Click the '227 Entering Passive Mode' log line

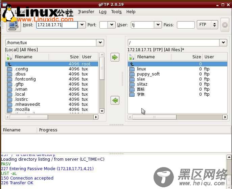click(x=47, y=169)
